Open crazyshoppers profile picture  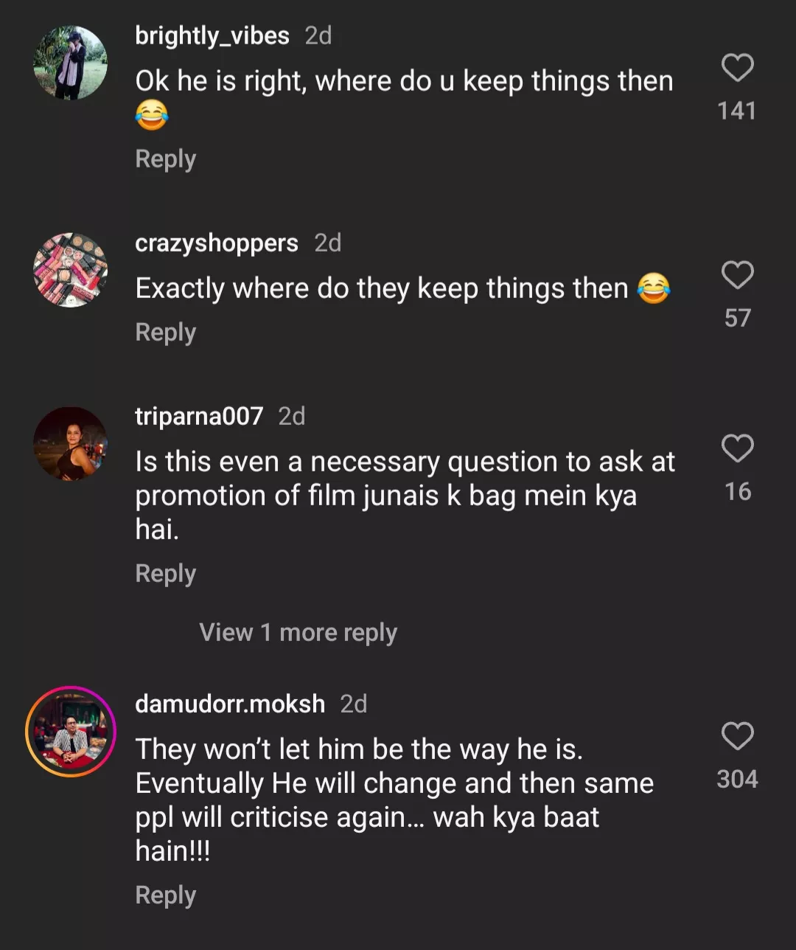(x=71, y=270)
